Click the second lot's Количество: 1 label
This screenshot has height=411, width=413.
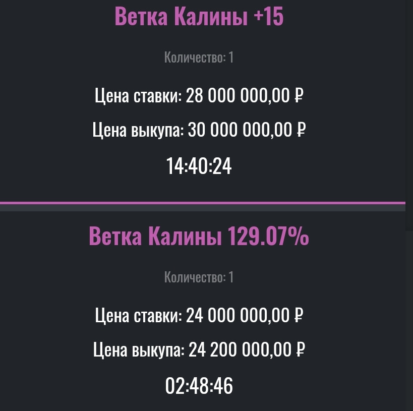click(x=199, y=277)
